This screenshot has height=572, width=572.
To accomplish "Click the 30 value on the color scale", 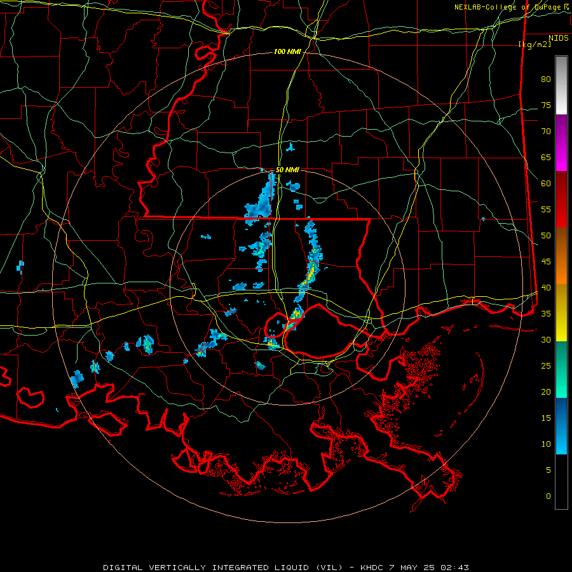I will point(546,339).
